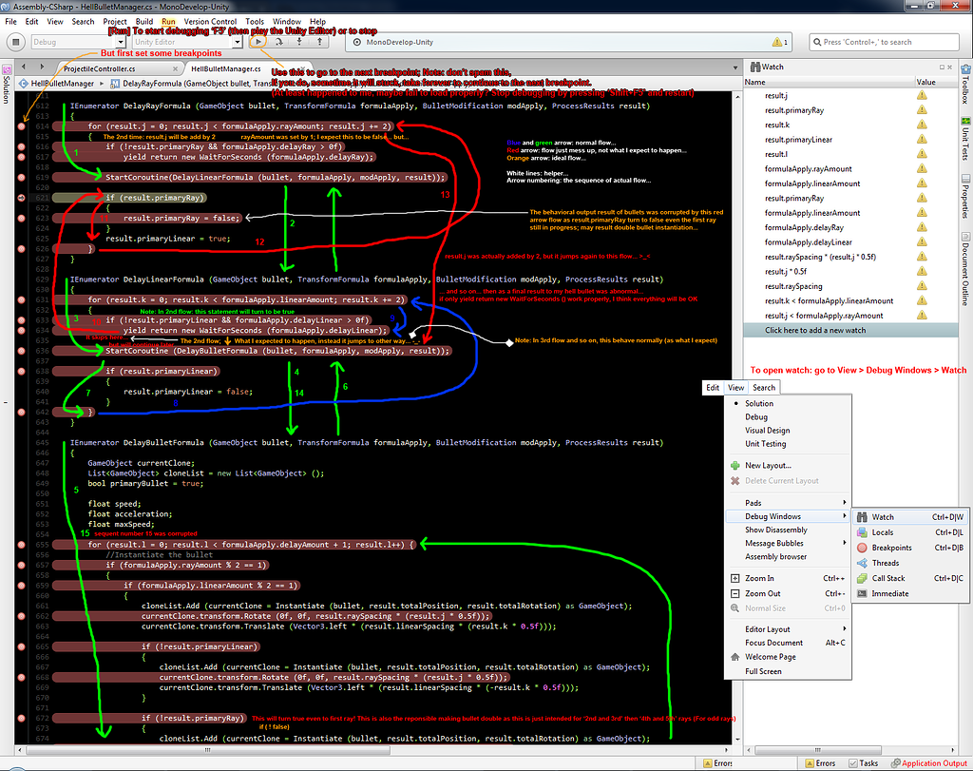Viewport: 973px width, 771px height.
Task: Continue debugging with the play toolbar icon
Action: tap(258, 41)
